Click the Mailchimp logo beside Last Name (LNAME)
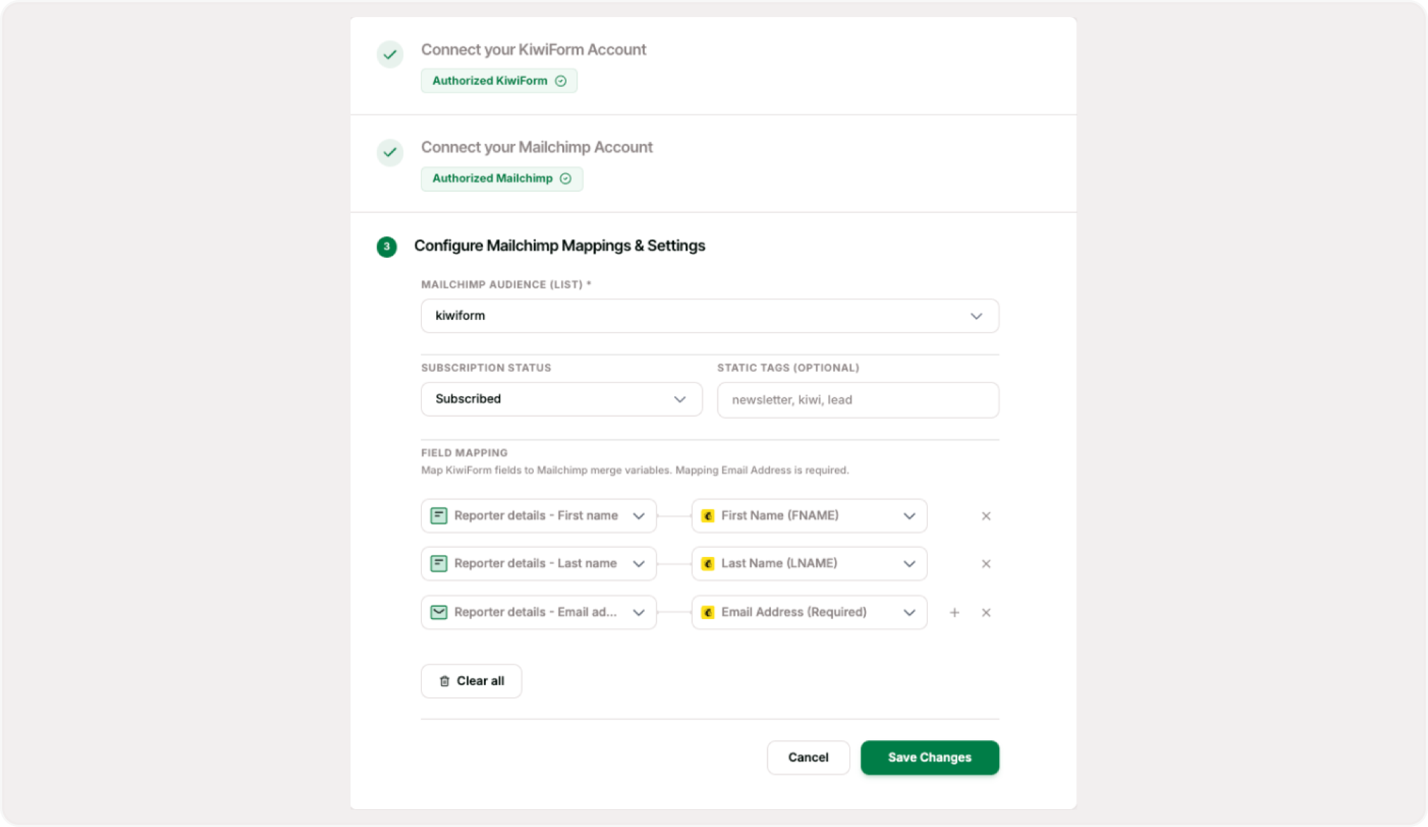The image size is (1428, 827). [x=708, y=563]
